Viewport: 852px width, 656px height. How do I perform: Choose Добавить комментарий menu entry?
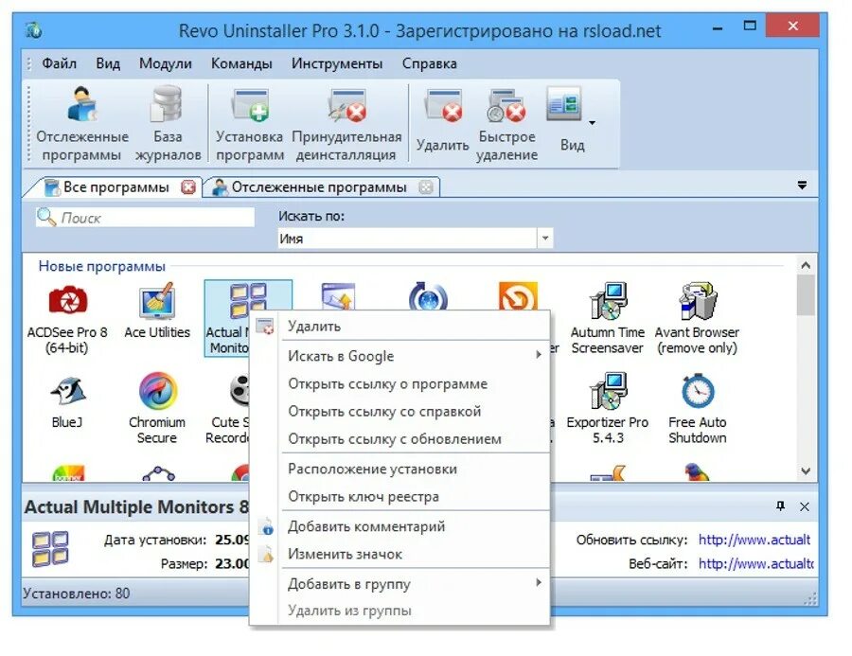coord(399,526)
